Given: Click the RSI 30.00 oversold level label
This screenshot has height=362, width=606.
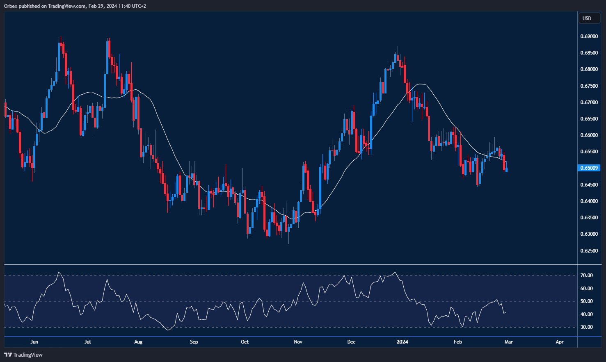Looking at the screenshot, I should pyautogui.click(x=586, y=327).
